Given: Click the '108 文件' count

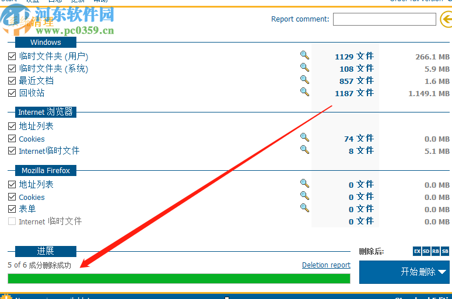Looking at the screenshot, I should pyautogui.click(x=356, y=69).
